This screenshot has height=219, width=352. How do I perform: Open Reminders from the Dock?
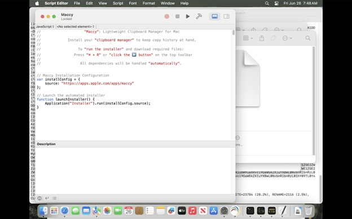click(149, 211)
